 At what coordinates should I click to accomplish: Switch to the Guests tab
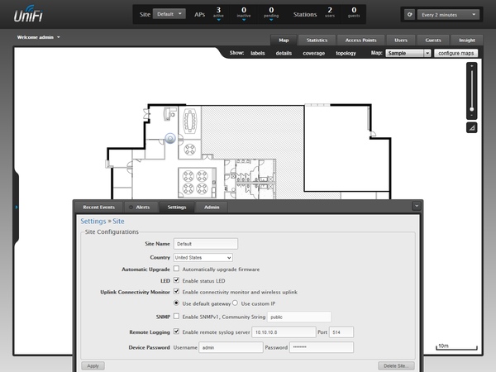pos(433,41)
